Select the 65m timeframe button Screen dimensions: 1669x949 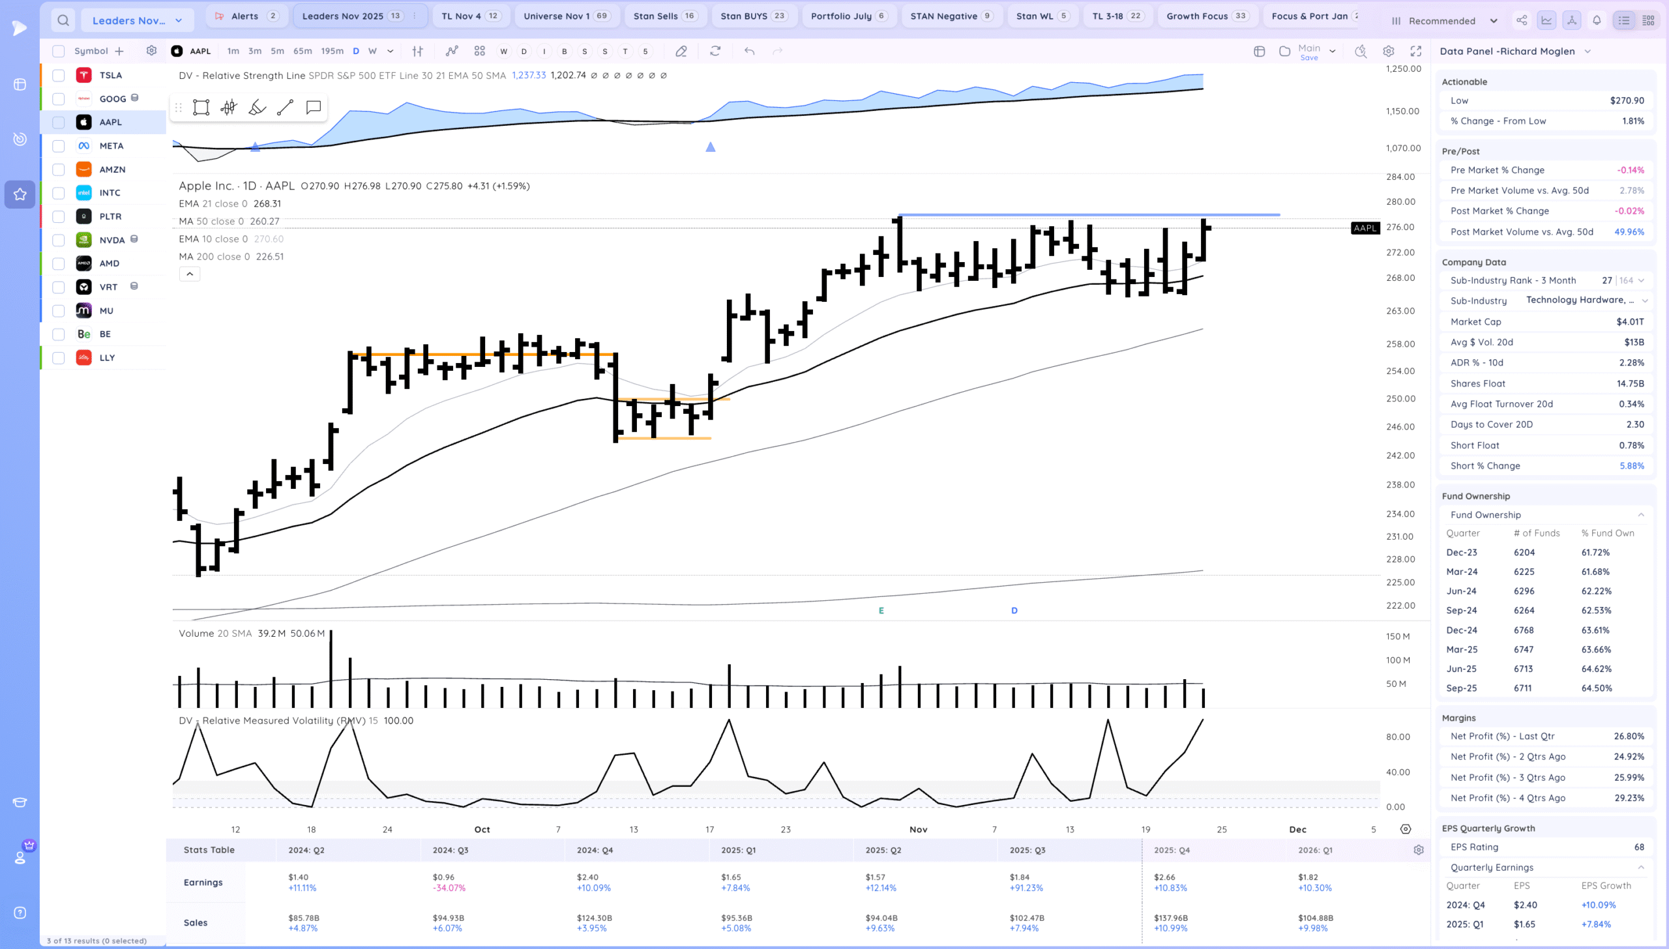pyautogui.click(x=303, y=51)
